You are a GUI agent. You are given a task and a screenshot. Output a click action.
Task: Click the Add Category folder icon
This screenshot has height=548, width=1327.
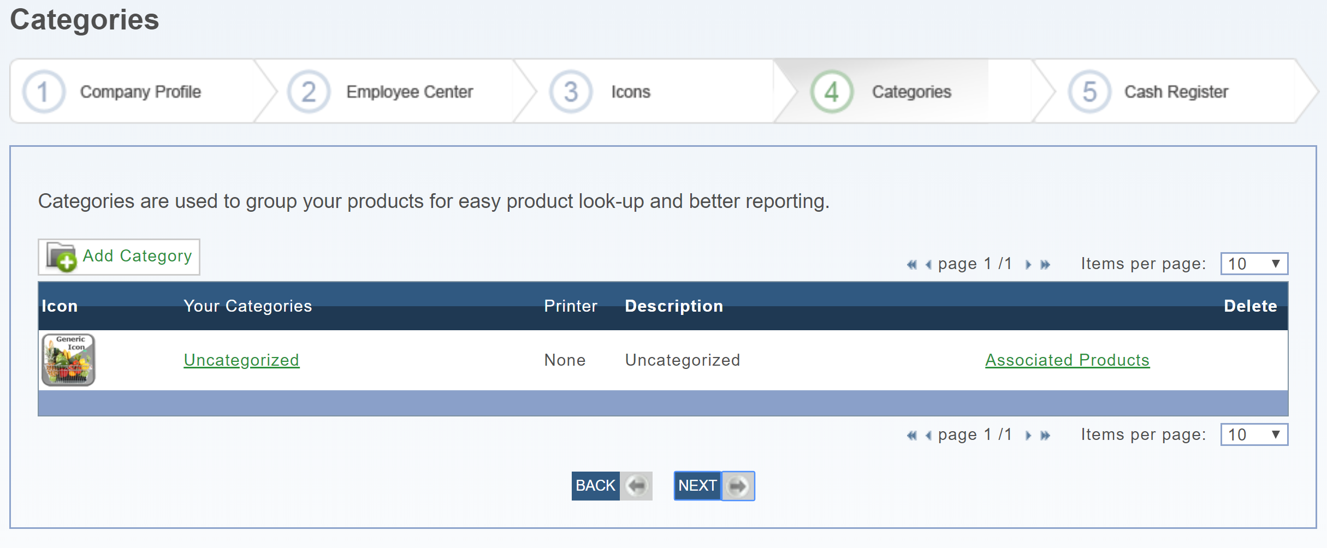tap(61, 257)
